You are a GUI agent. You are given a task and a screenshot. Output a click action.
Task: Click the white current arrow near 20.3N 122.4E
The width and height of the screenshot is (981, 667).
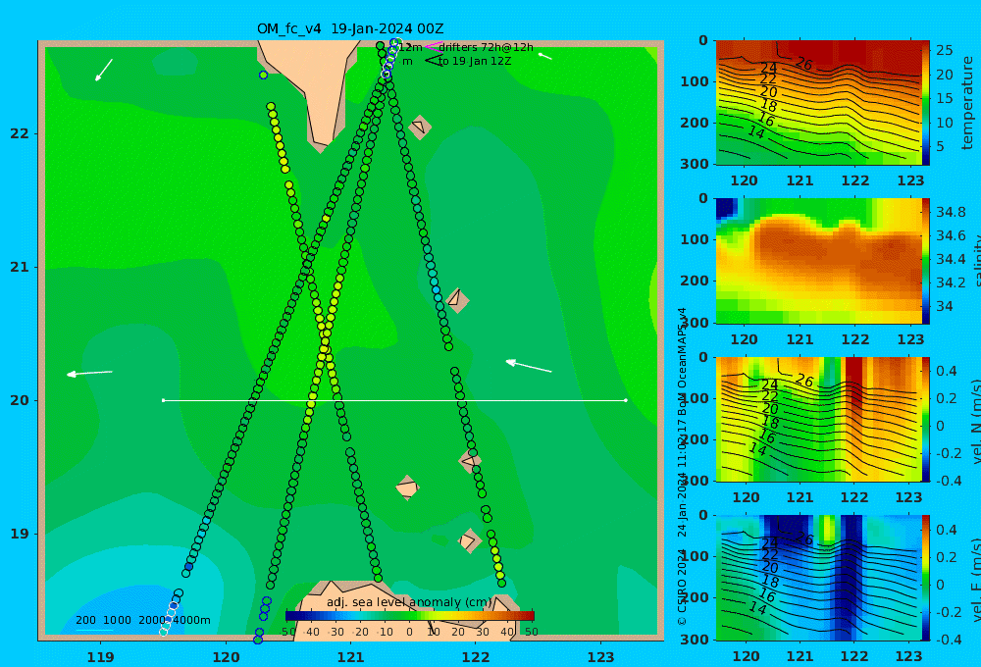[529, 366]
